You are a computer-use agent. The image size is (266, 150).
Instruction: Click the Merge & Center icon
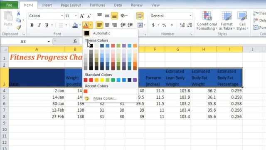coord(140,25)
